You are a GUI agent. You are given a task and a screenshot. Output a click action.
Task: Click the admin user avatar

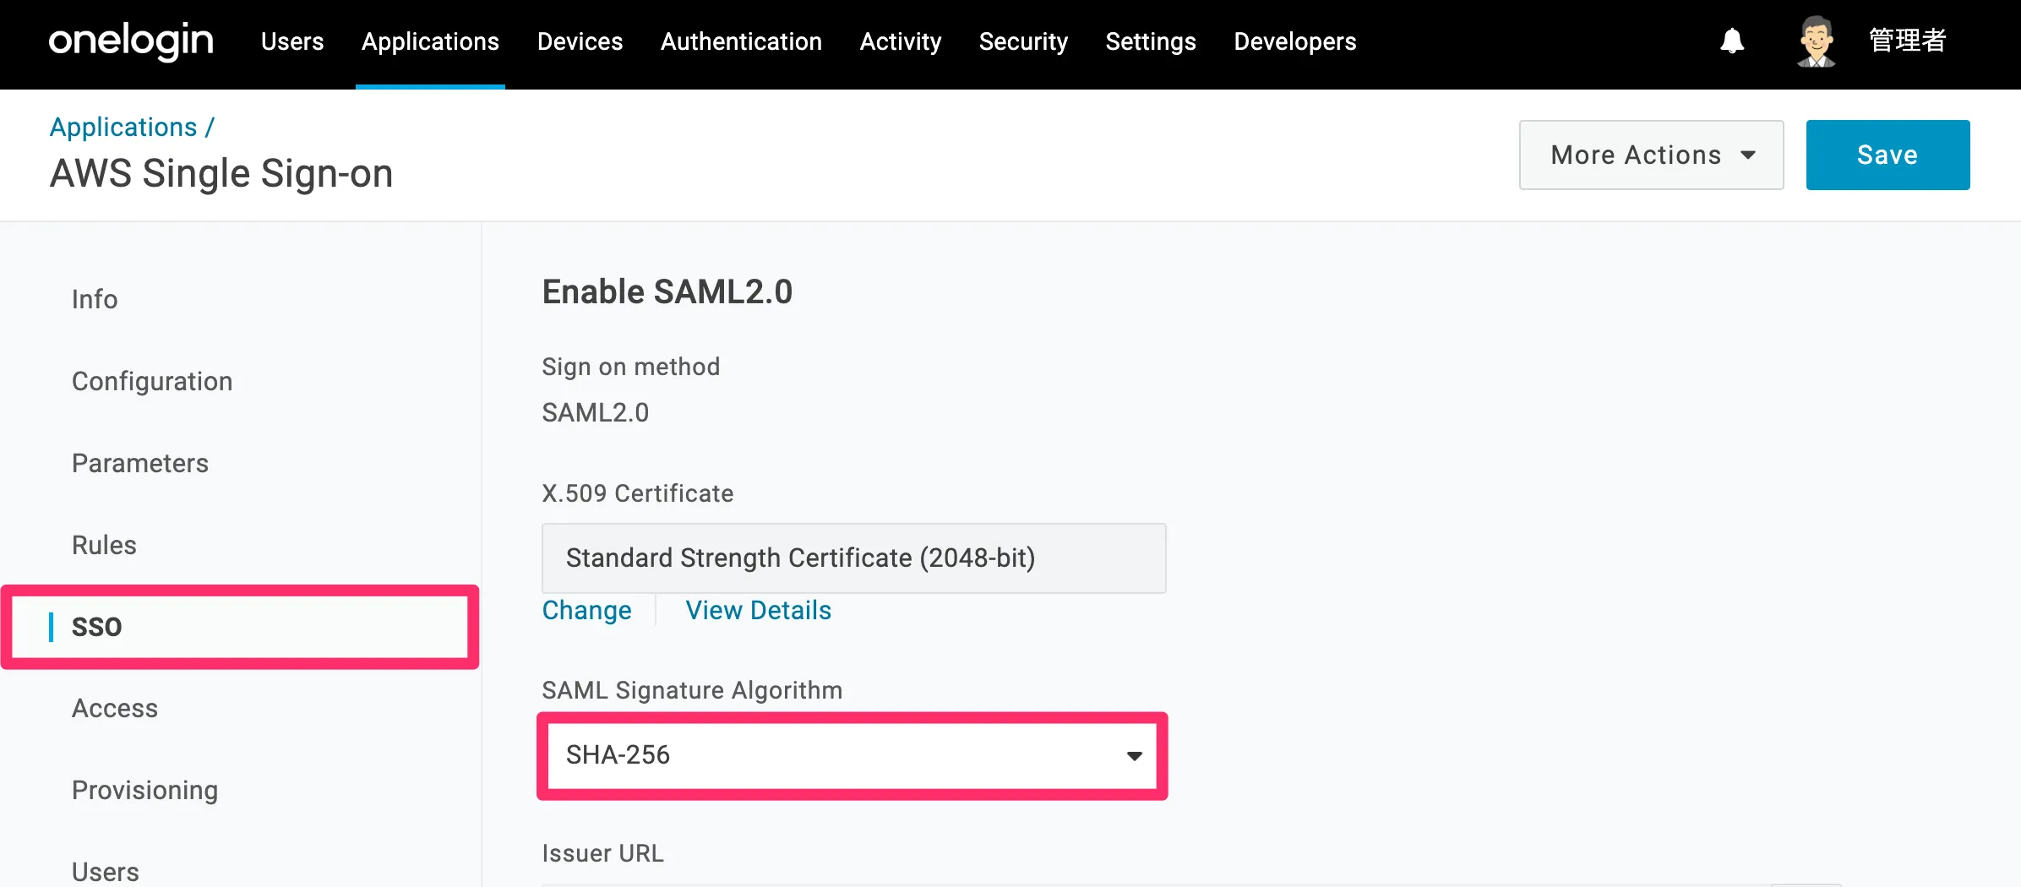(1816, 41)
